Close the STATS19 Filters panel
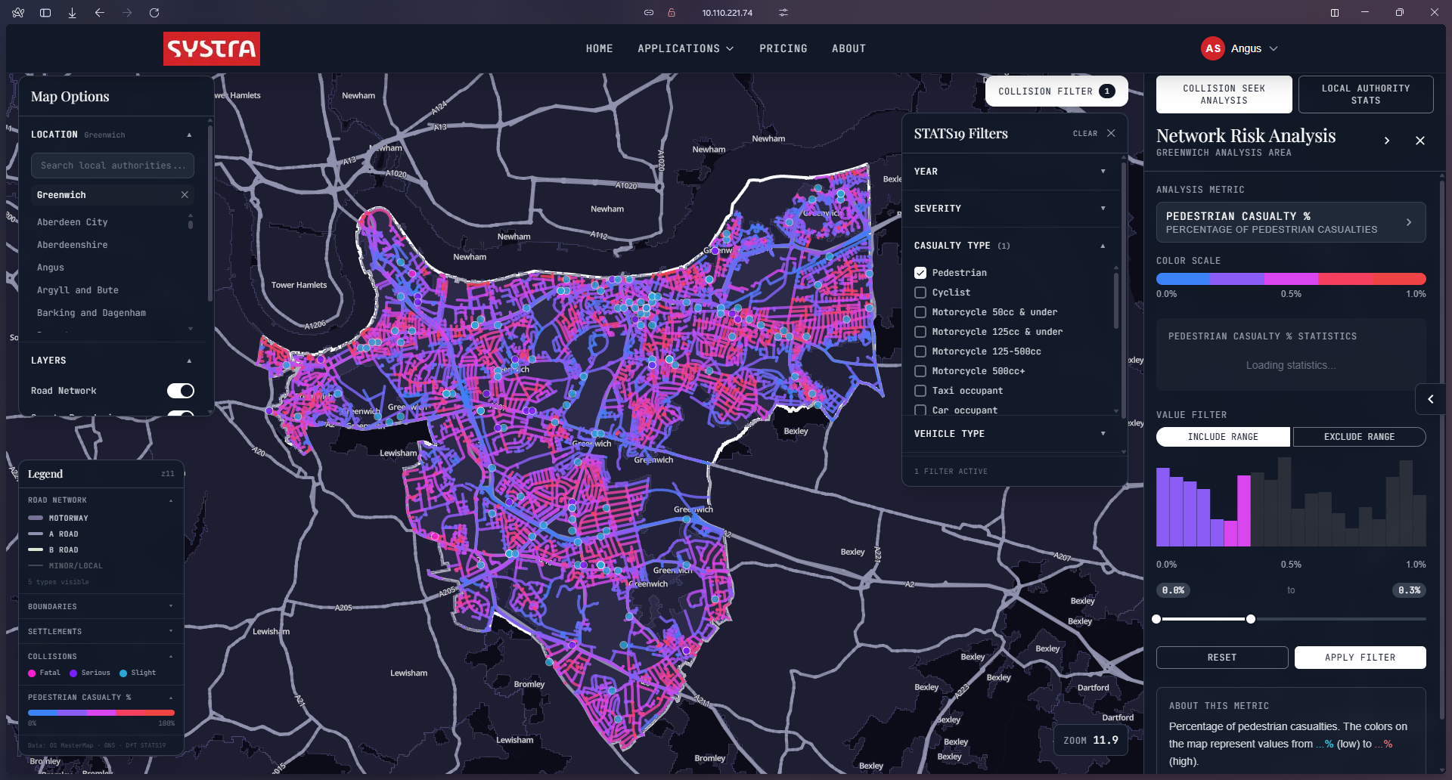Viewport: 1452px width, 780px height. (1111, 133)
